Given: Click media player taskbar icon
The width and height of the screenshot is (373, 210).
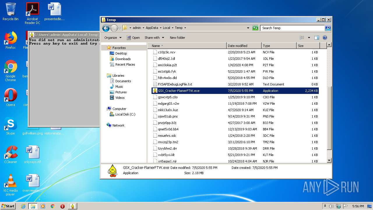Looking at the screenshot, I should [x=43, y=206].
